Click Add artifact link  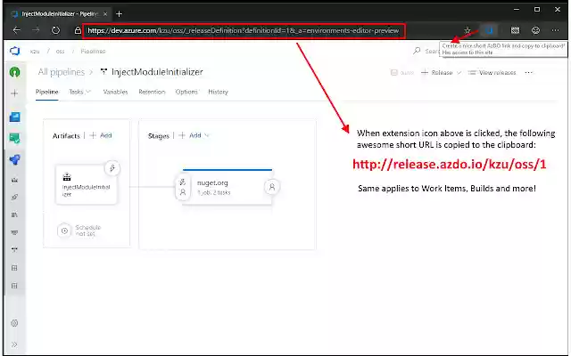click(101, 135)
